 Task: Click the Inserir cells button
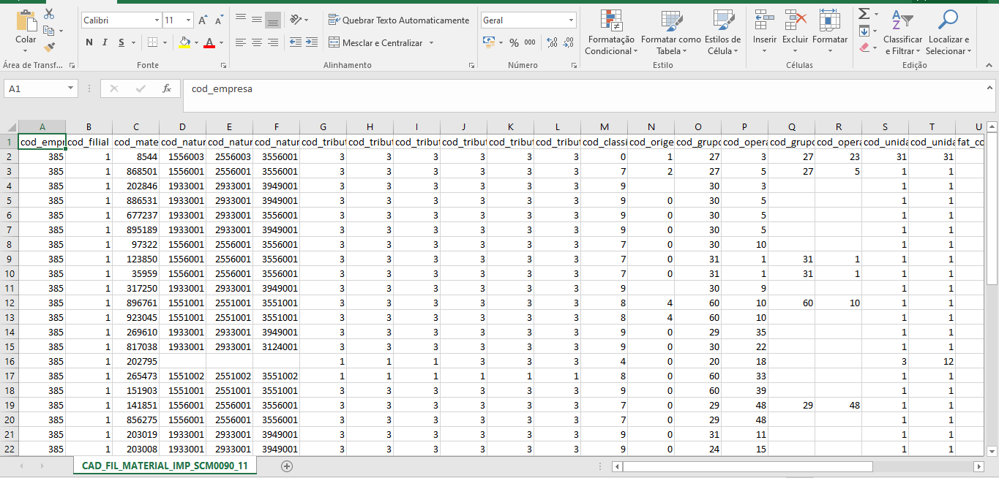(765, 33)
